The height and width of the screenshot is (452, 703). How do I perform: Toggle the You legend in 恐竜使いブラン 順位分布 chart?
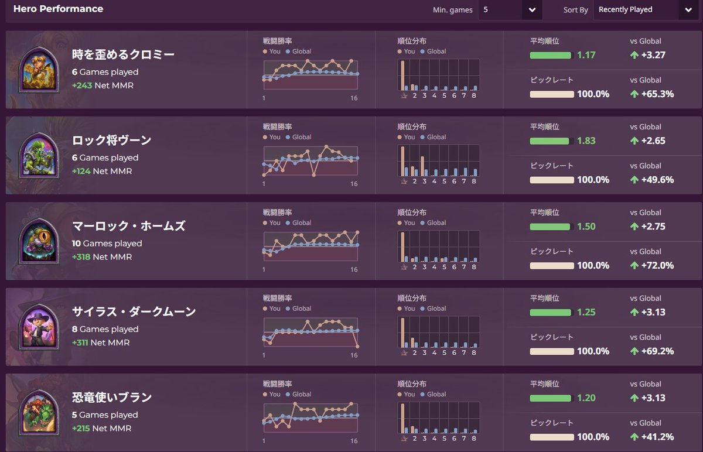click(x=407, y=395)
